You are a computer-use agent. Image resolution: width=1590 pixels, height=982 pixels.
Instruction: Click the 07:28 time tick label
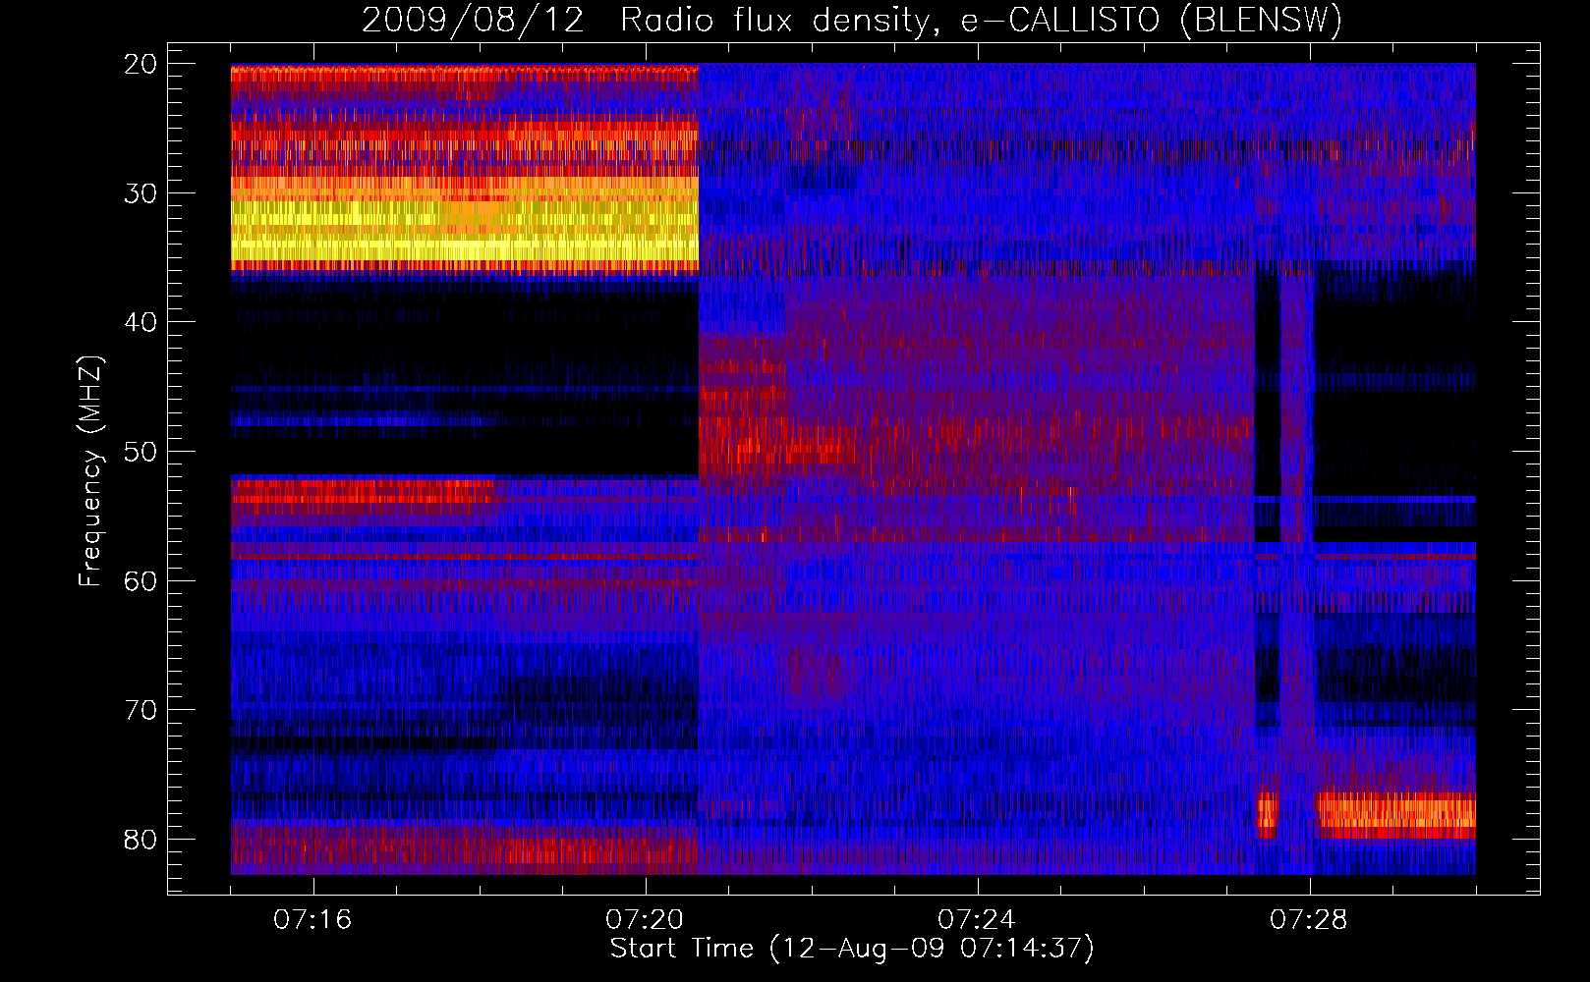pyautogui.click(x=1309, y=920)
